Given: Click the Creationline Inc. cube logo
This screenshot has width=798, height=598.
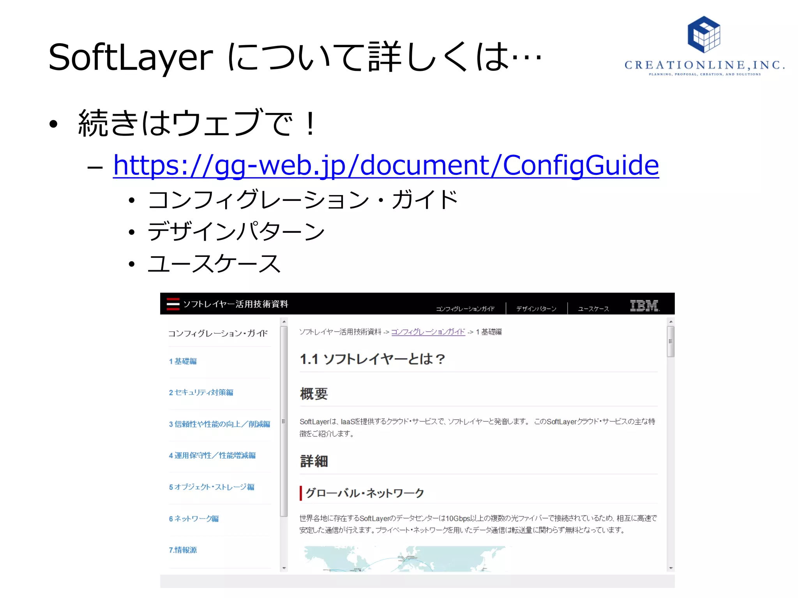Looking at the screenshot, I should point(704,34).
